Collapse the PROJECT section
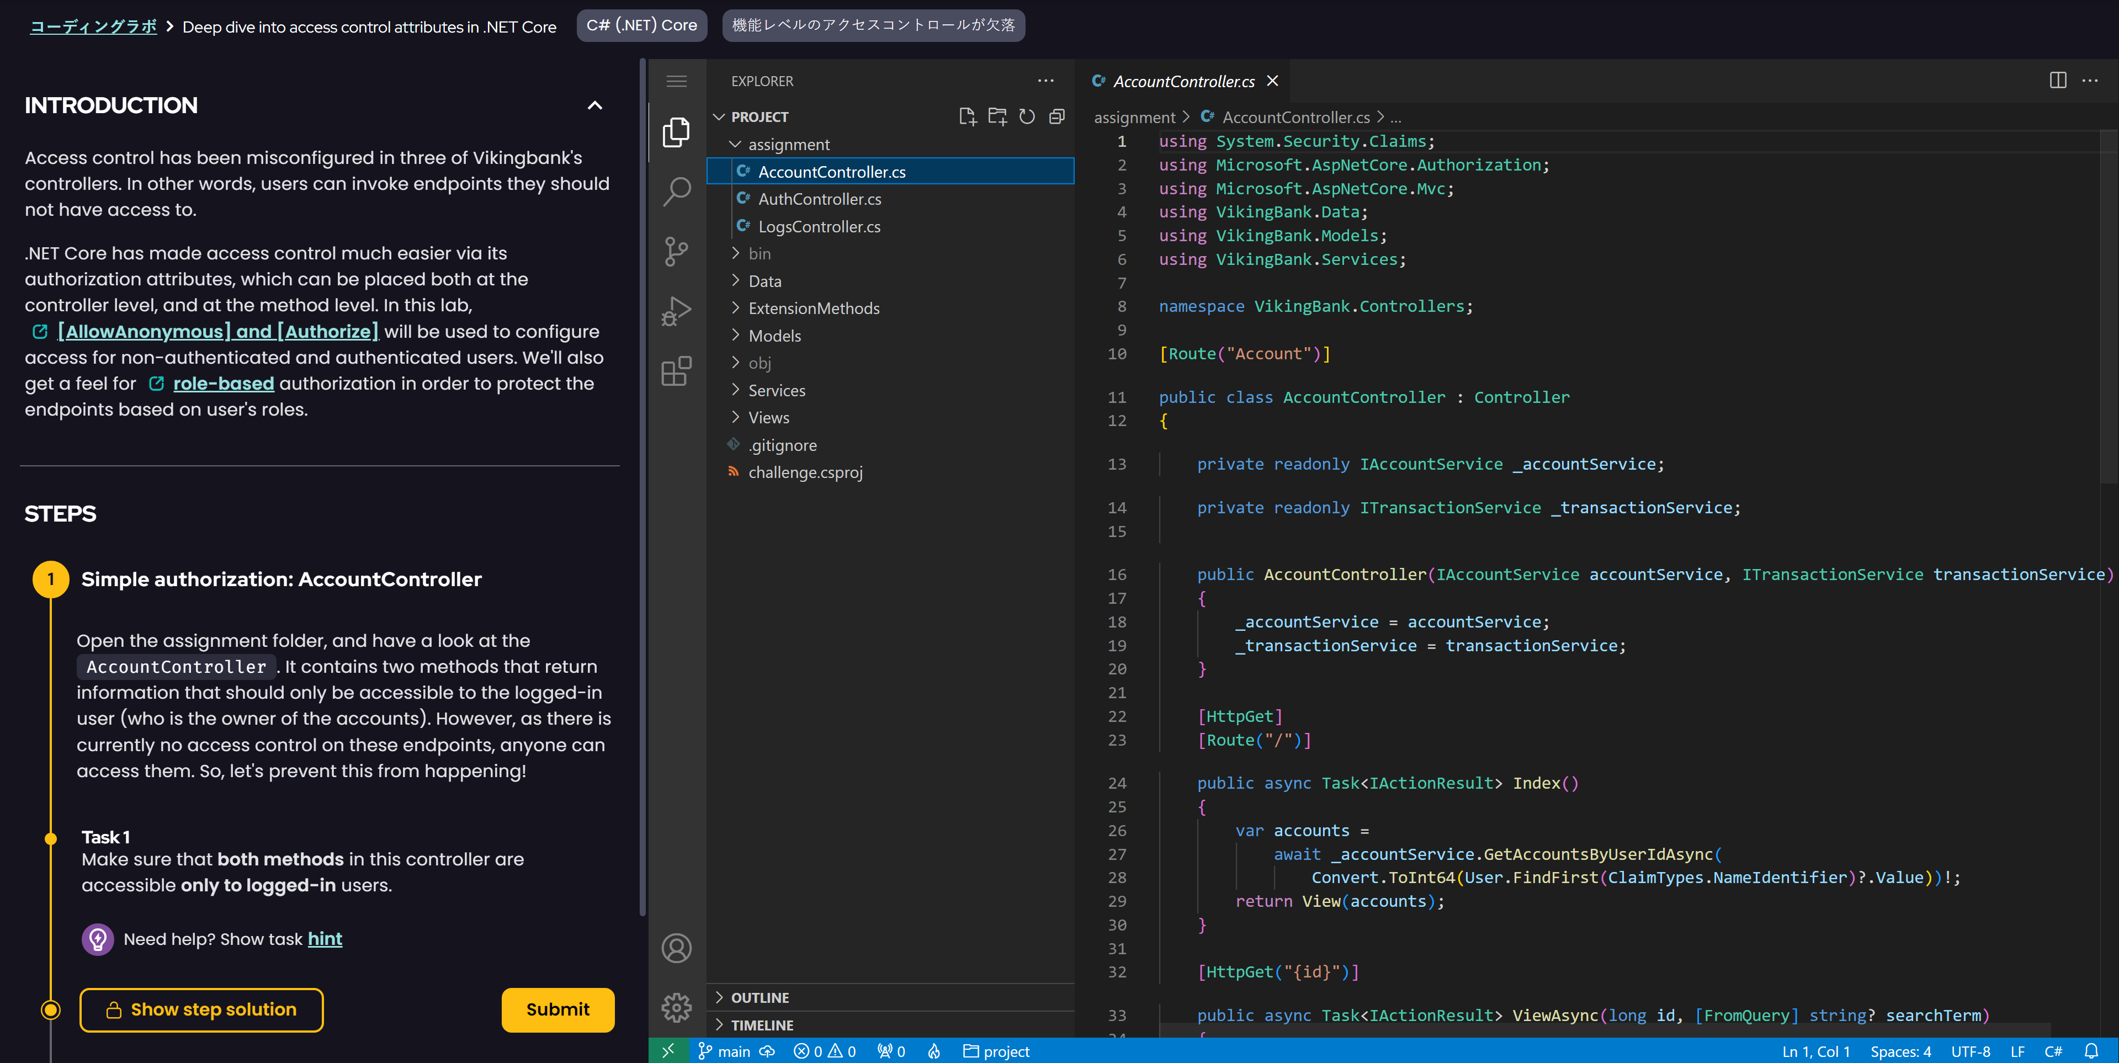The height and width of the screenshot is (1063, 2119). click(x=719, y=117)
